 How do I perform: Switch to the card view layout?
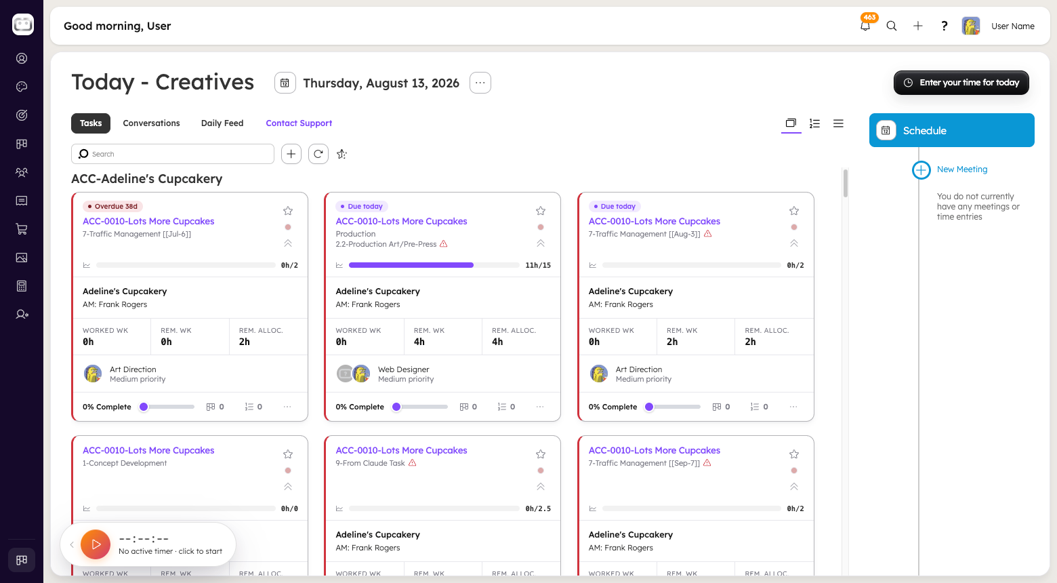click(x=791, y=123)
